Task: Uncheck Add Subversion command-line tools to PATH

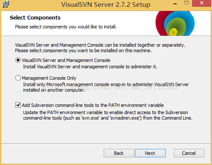Action: coord(18,105)
